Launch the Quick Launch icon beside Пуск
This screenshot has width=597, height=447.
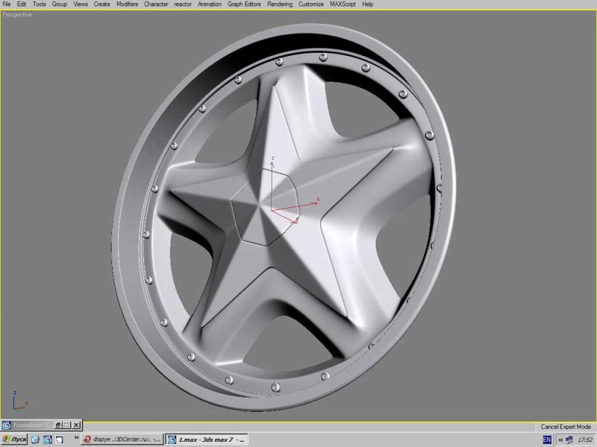[x=35, y=440]
